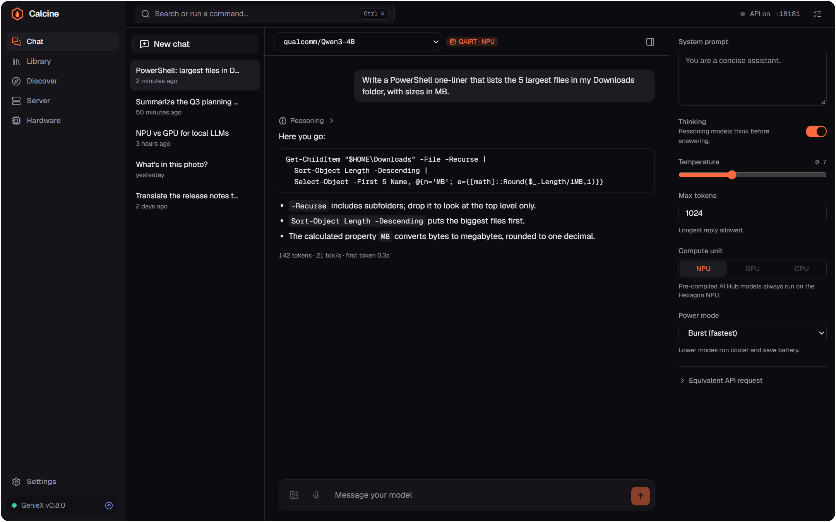Click the GenieX v0.8.0 status label
836x522 pixels.
pyautogui.click(x=43, y=505)
